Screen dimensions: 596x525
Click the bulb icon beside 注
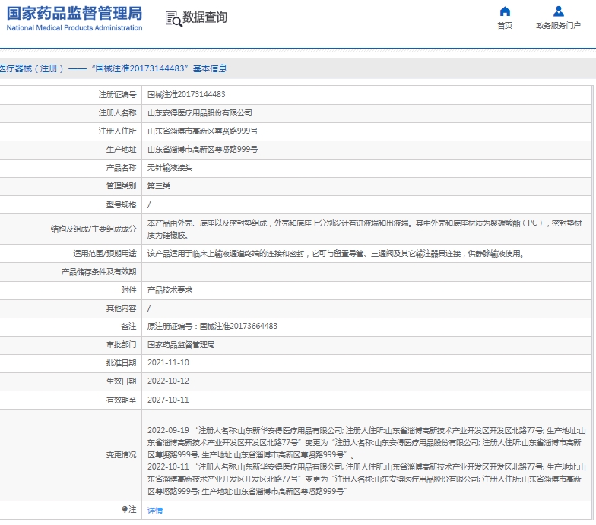tap(125, 509)
